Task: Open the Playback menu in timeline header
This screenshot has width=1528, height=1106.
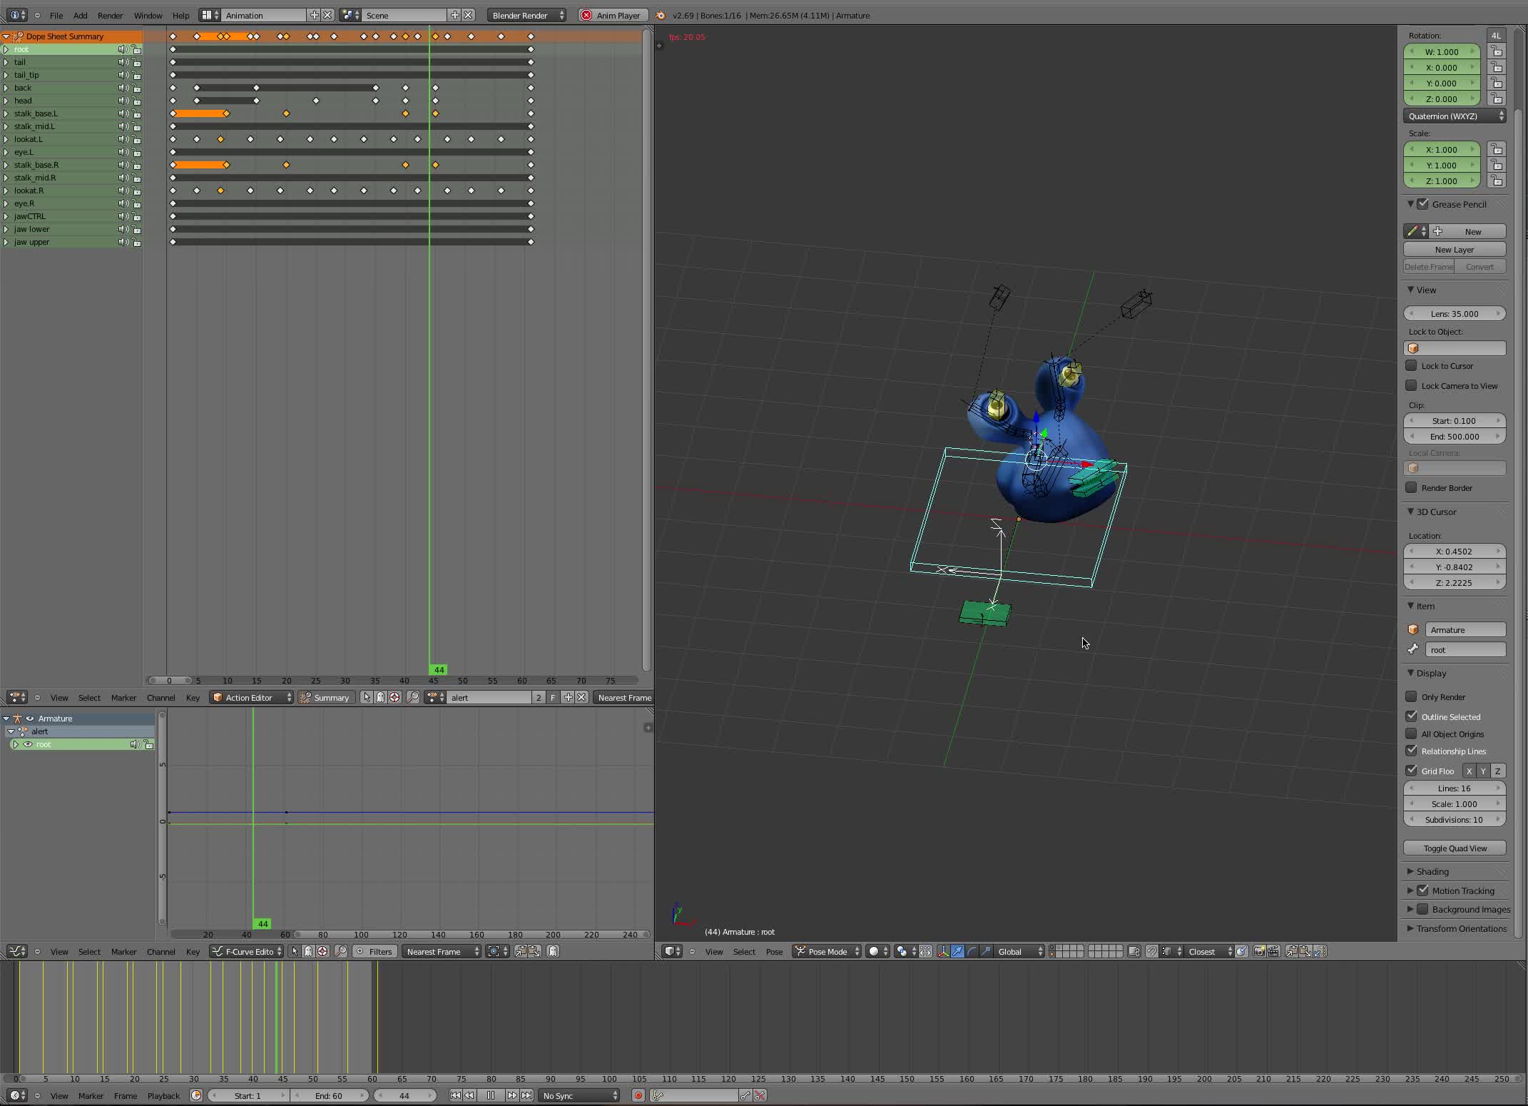Action: pos(163,1095)
